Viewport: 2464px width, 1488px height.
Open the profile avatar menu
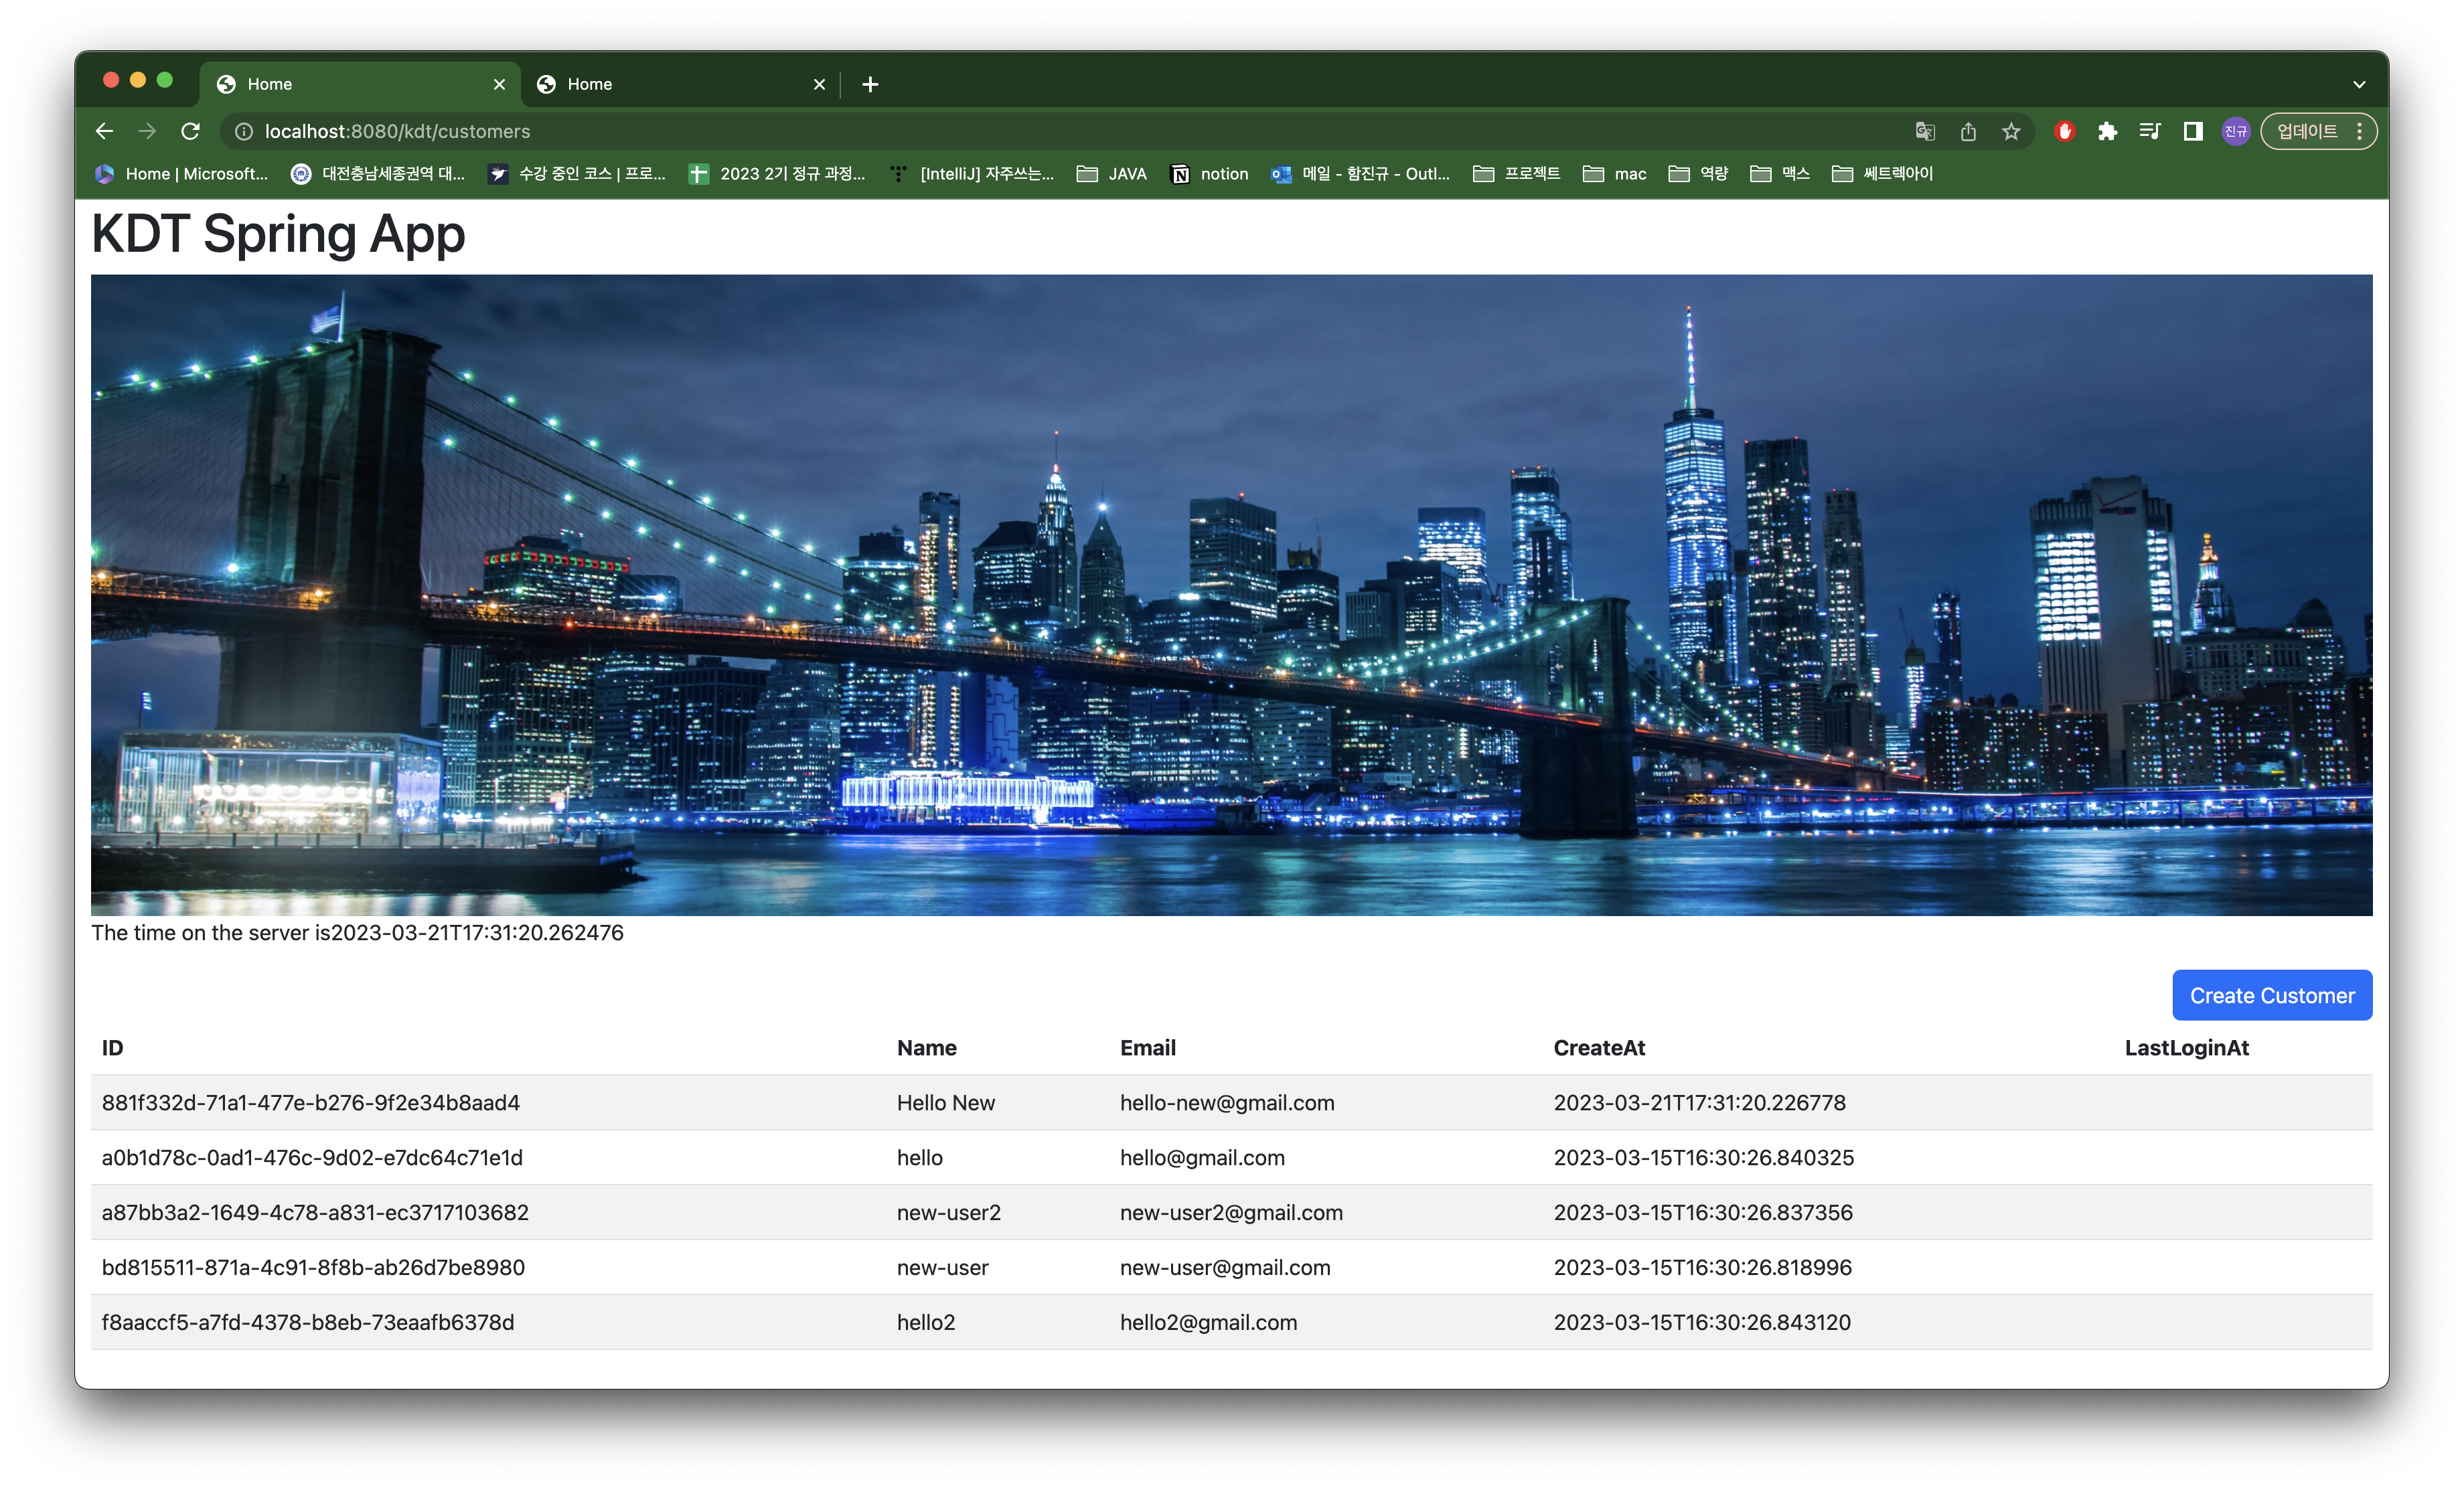2236,131
